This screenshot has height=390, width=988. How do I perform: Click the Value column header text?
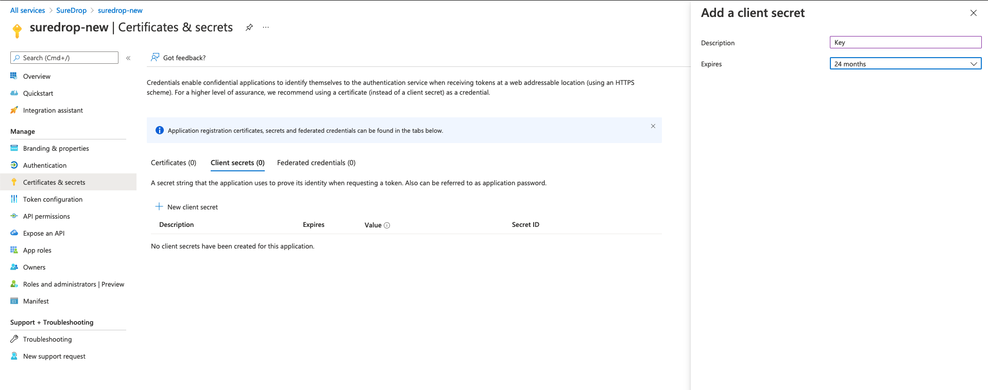tap(373, 225)
